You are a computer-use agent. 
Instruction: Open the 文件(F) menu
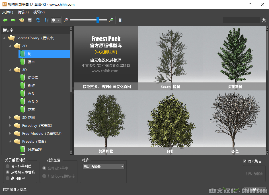8,12
